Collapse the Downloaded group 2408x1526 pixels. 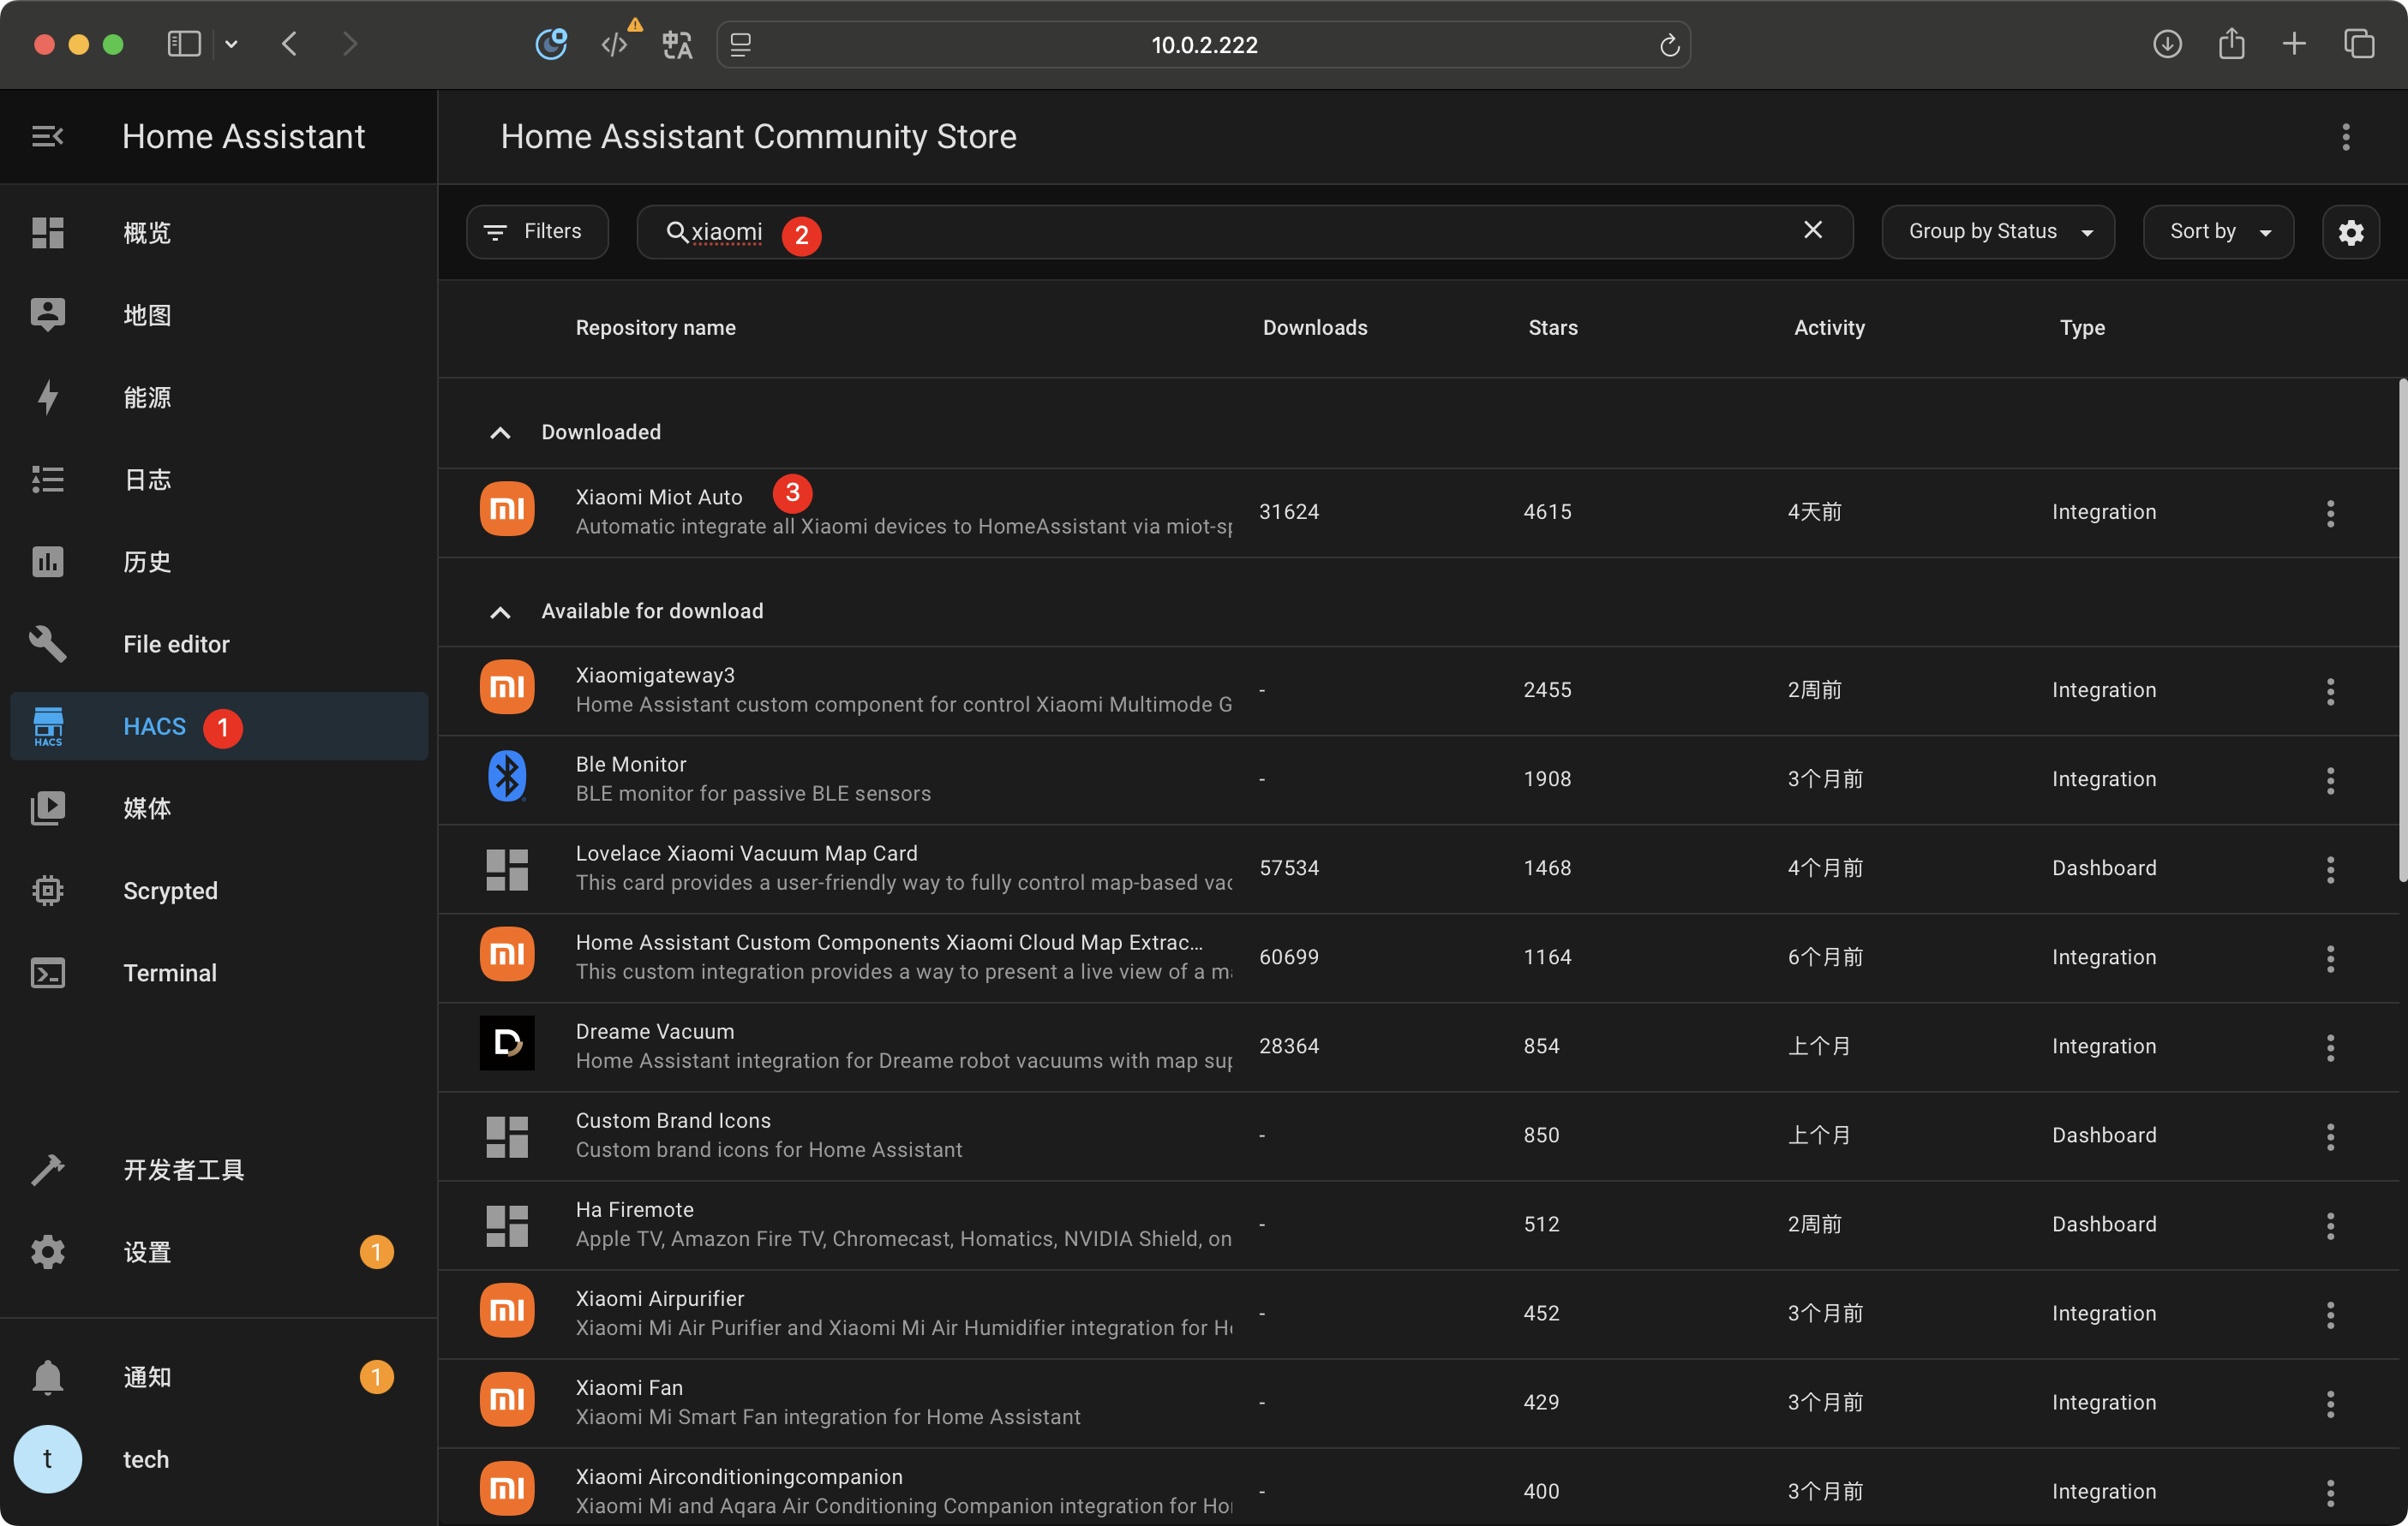[500, 432]
